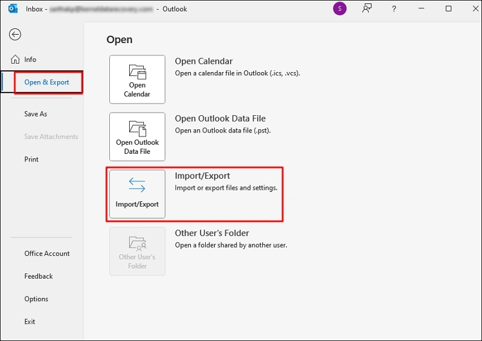Click the Outlook logo in the title bar

[12, 9]
